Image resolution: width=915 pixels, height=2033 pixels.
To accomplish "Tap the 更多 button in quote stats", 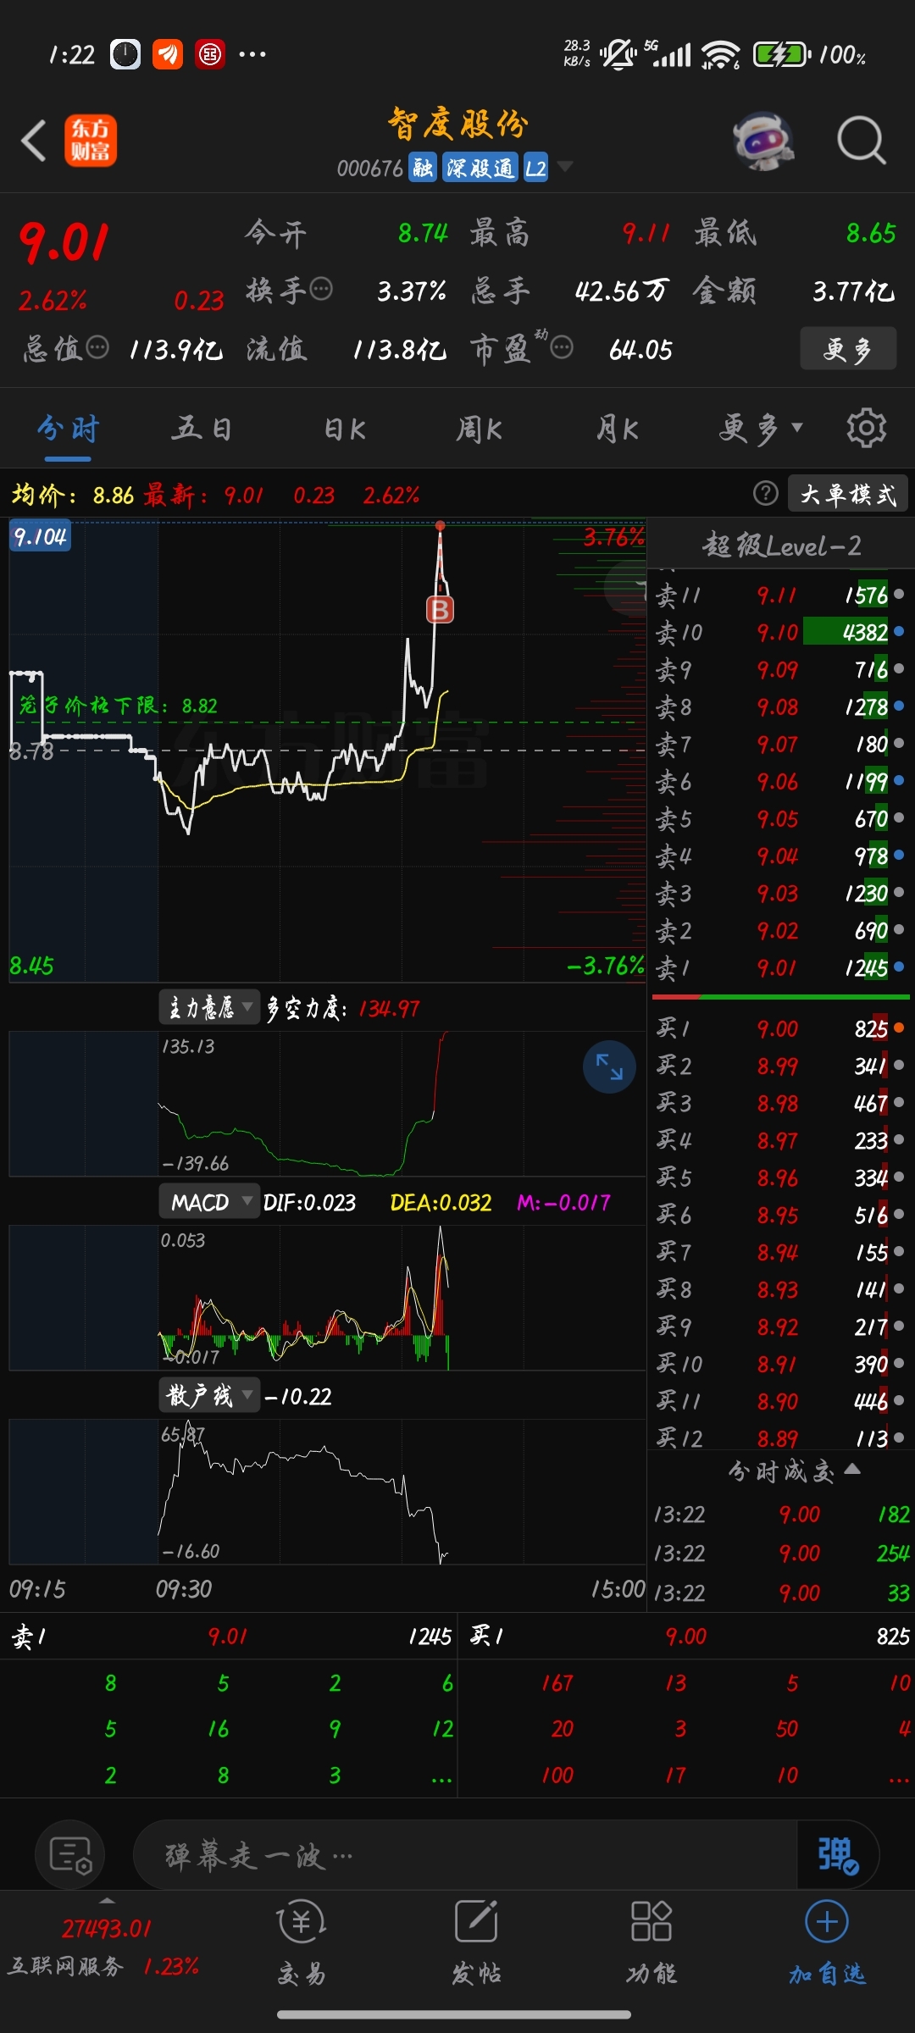I will 848,348.
